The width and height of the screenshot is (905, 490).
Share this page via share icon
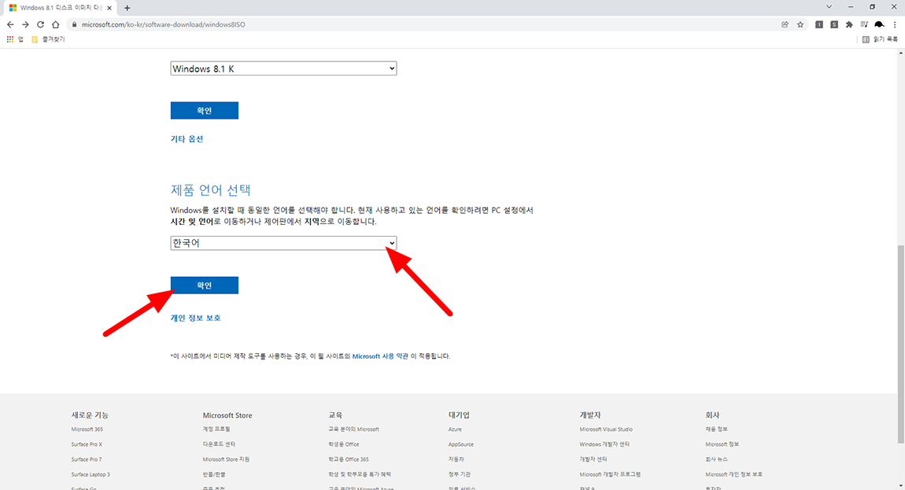(785, 24)
